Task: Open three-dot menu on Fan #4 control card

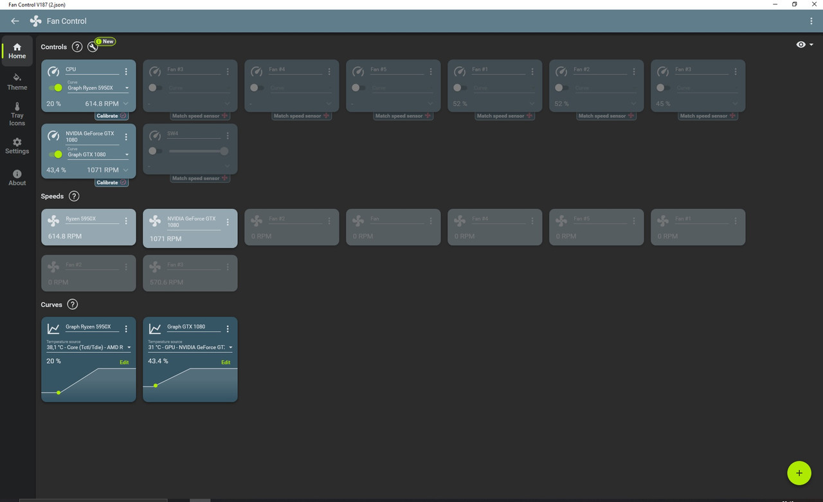Action: click(329, 72)
